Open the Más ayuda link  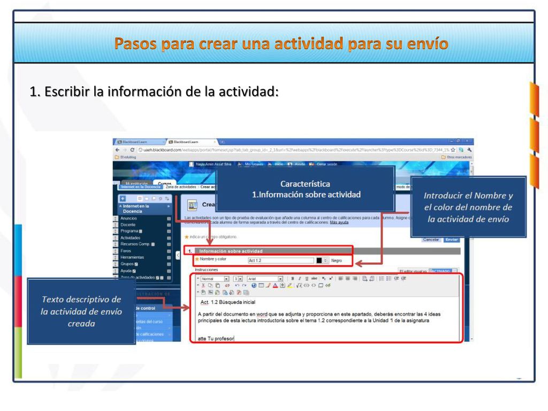point(339,222)
